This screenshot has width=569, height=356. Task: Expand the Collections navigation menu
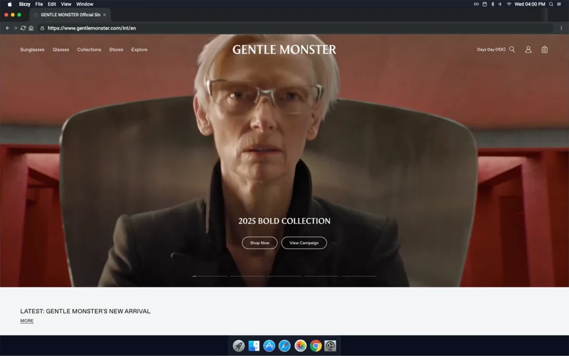[x=89, y=50]
